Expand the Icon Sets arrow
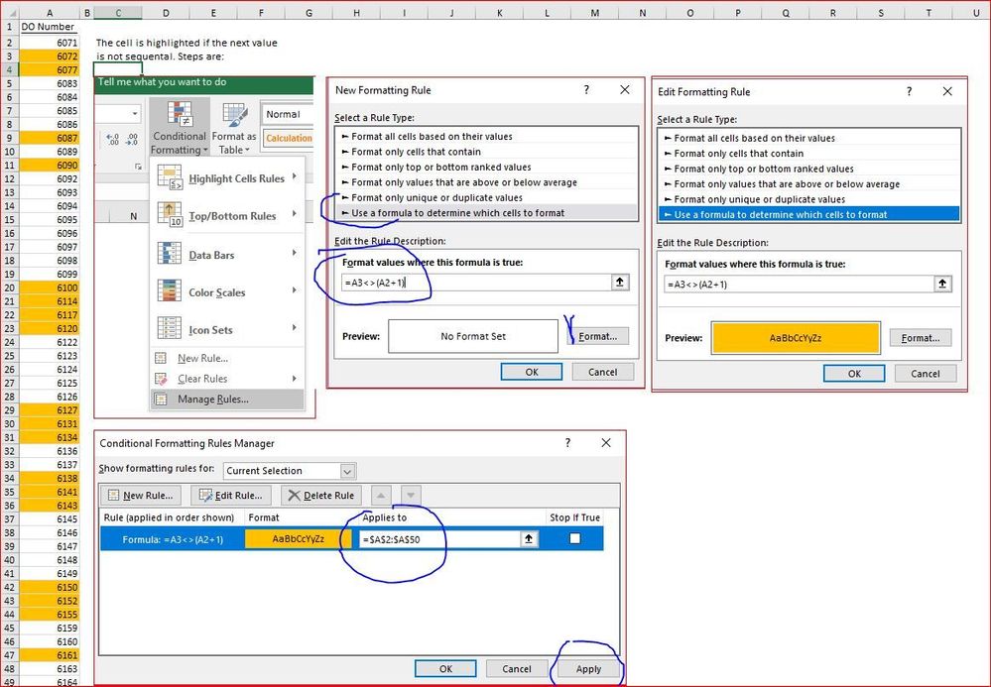 (295, 327)
